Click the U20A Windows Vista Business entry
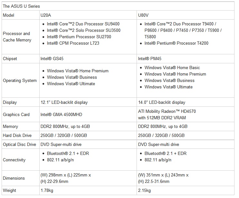 tap(72, 77)
